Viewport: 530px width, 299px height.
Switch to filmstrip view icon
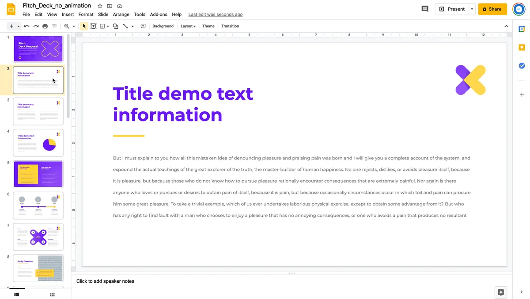click(17, 295)
